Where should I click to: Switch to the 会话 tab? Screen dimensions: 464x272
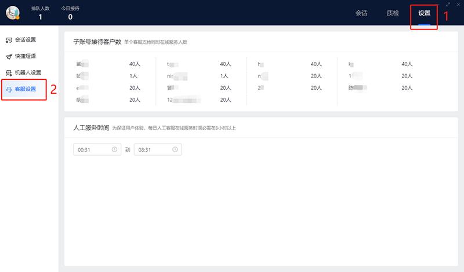click(x=362, y=13)
